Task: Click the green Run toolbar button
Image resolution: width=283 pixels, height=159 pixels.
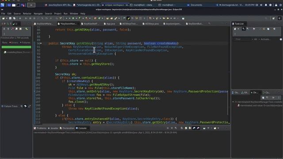Action: [x=73, y=18]
